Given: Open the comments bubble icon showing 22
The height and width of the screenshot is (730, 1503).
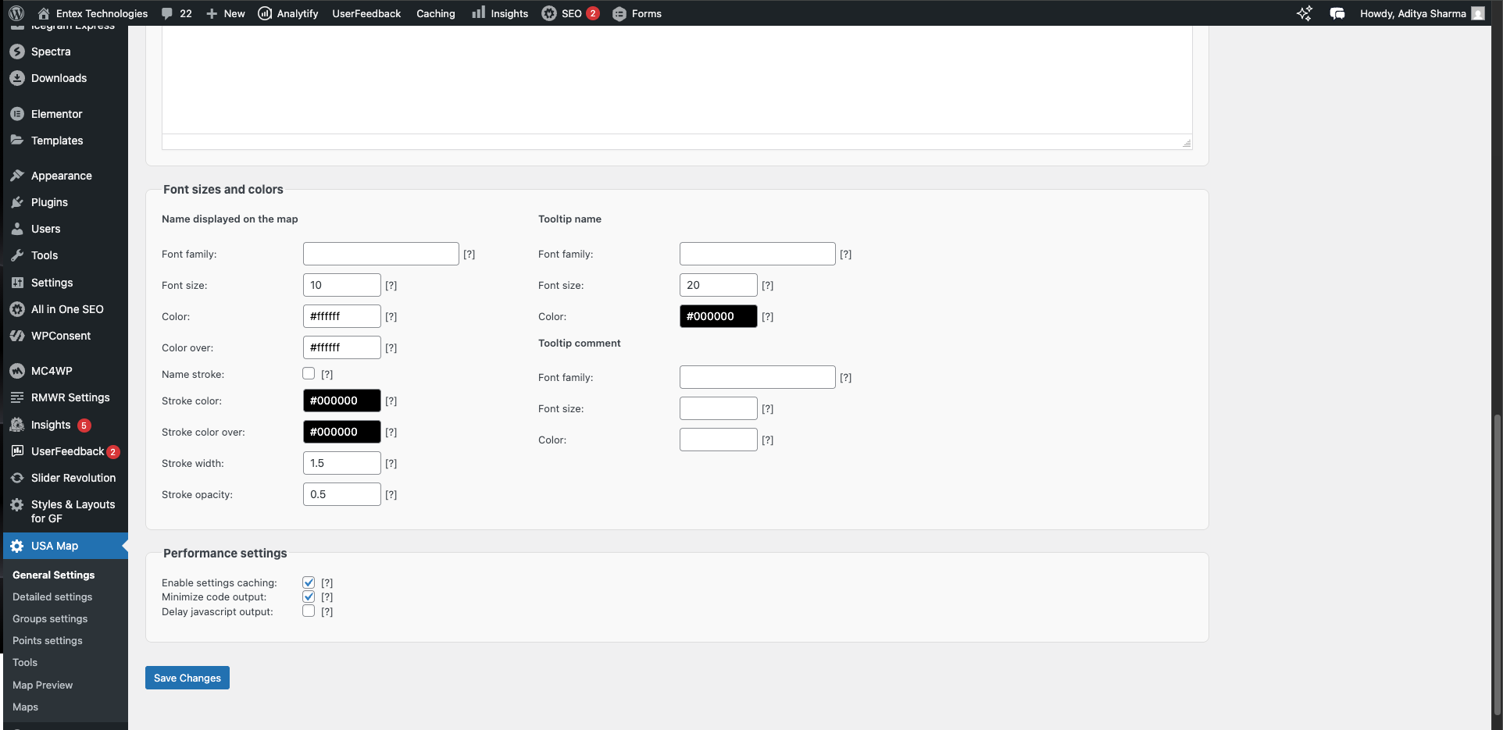Looking at the screenshot, I should point(167,13).
